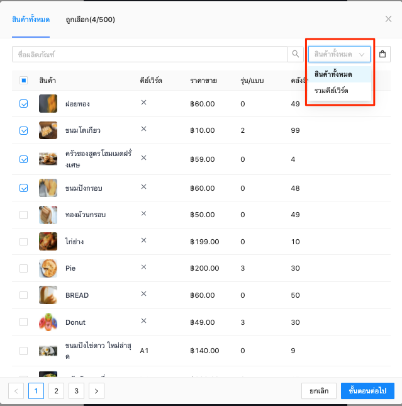Click the search magnifier icon

295,54
